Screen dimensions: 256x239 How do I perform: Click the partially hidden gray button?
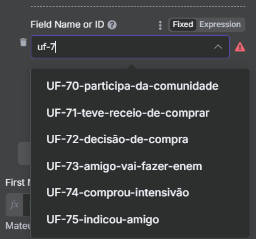click(x=24, y=154)
